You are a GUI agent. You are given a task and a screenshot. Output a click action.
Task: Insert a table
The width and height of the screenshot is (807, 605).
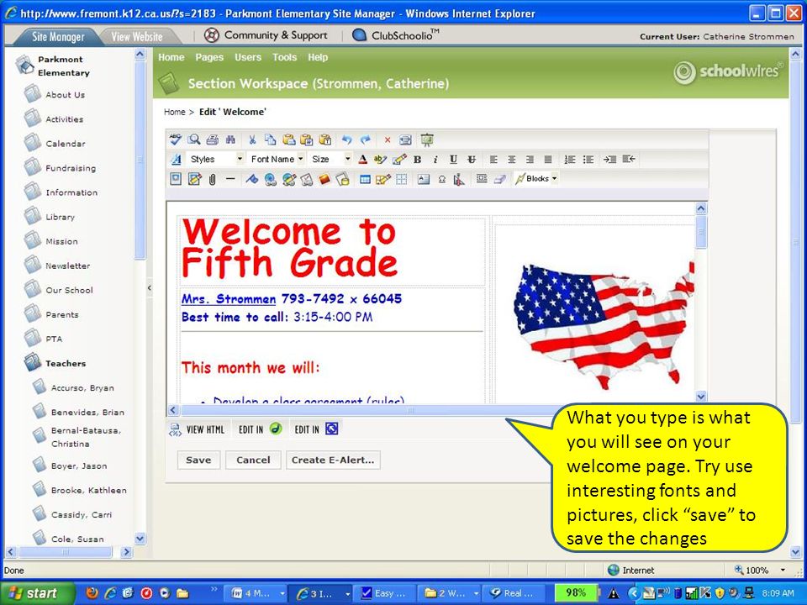click(x=365, y=179)
